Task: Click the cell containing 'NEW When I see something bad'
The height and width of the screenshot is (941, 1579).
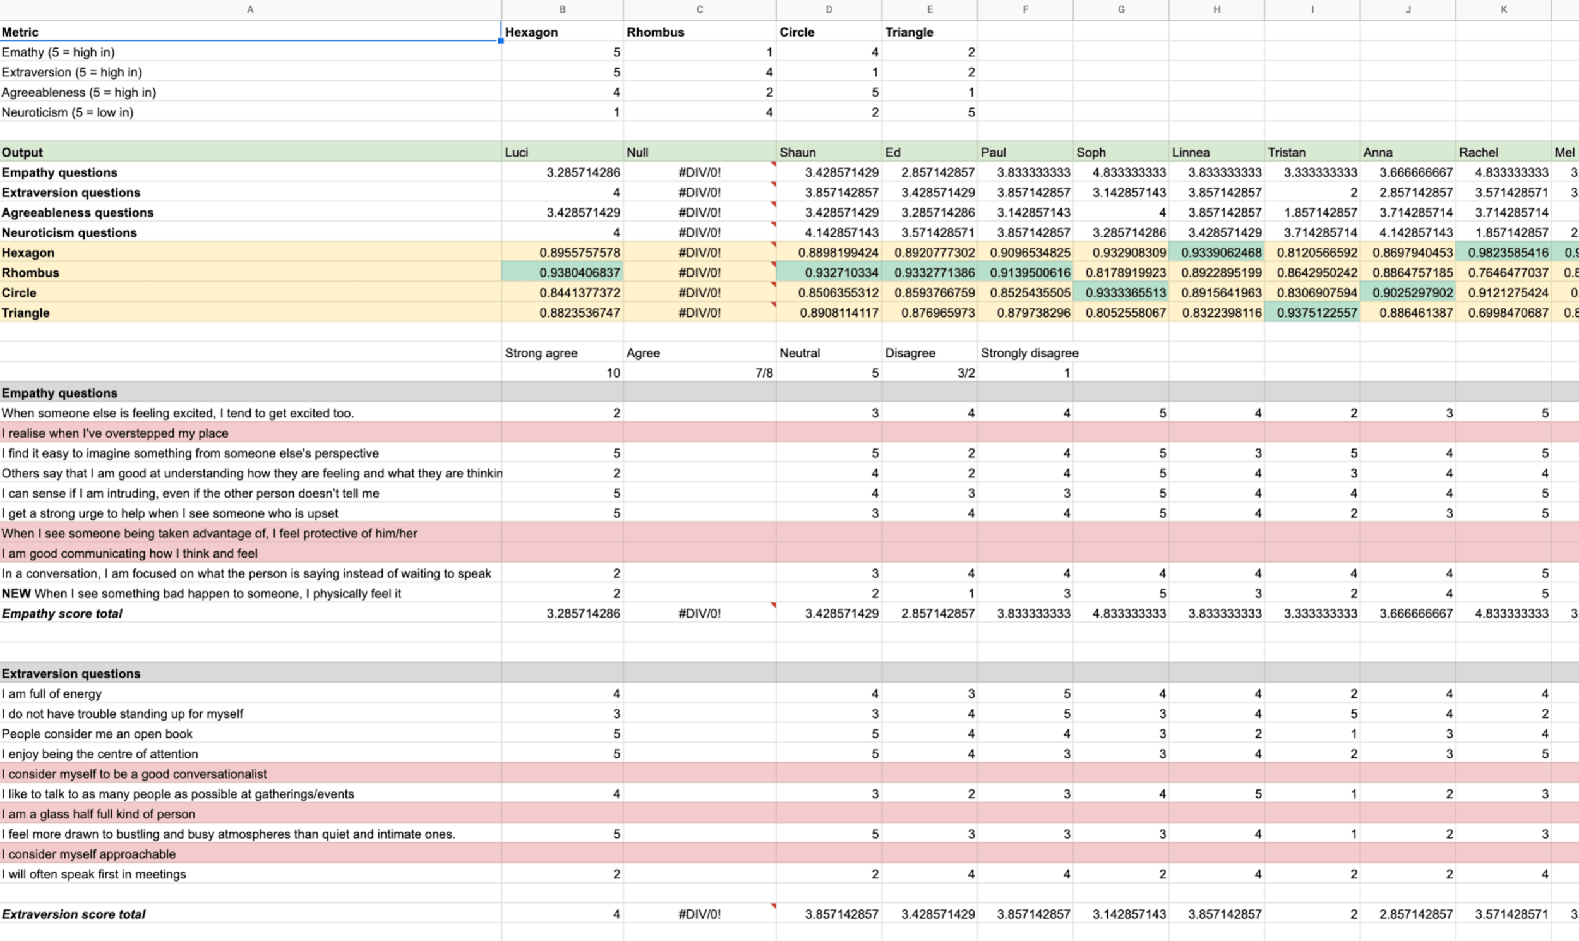Action: [201, 594]
